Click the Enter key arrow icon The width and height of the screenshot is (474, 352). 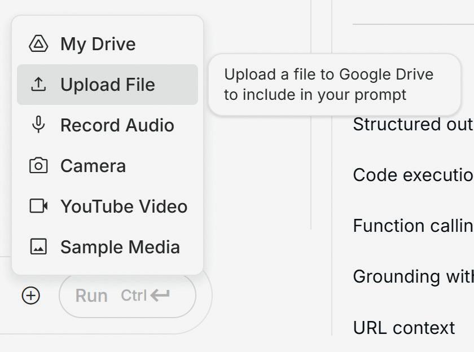point(160,295)
